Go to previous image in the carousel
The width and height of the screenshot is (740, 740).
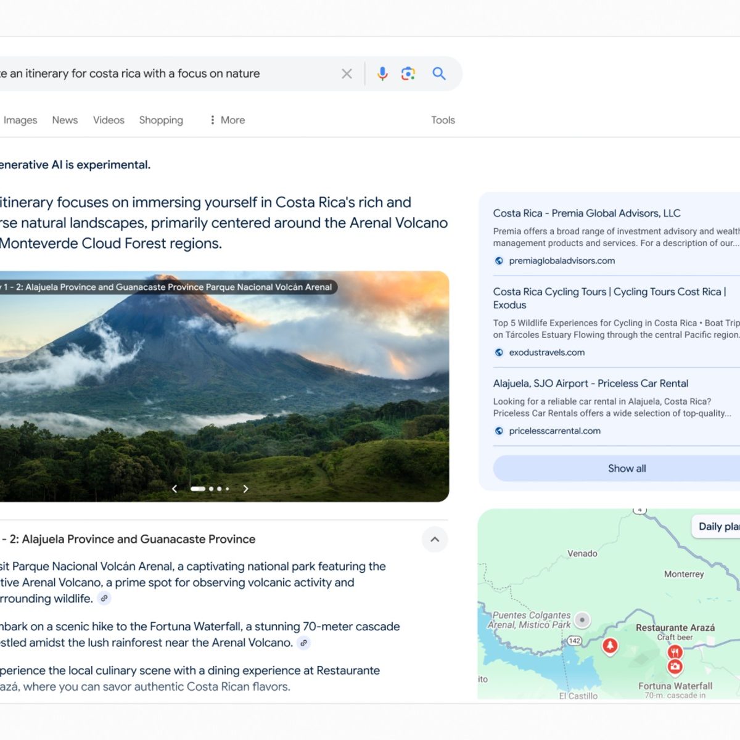175,489
